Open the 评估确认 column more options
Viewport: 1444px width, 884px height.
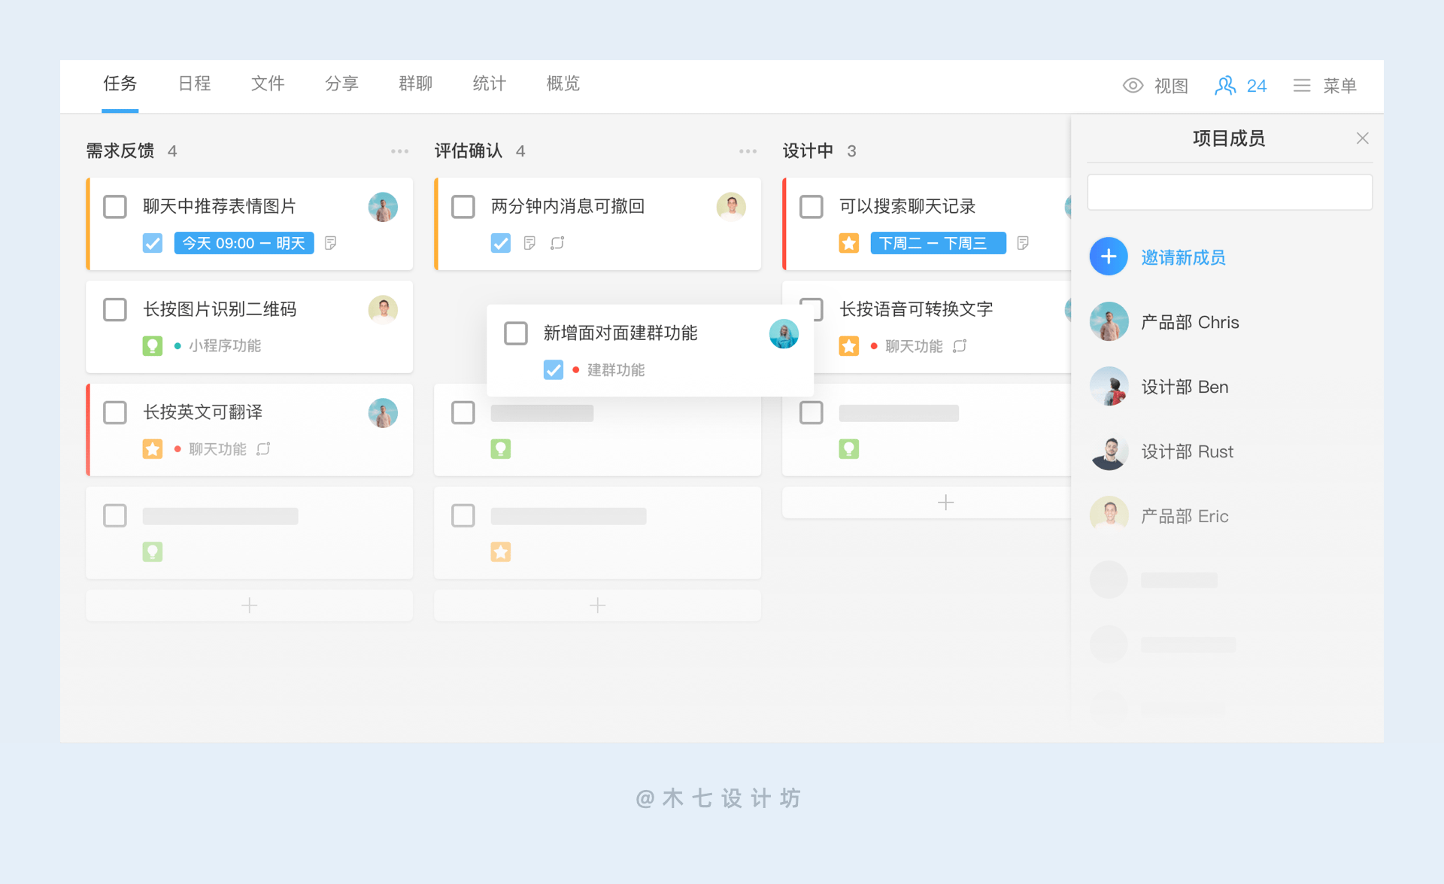(x=748, y=151)
